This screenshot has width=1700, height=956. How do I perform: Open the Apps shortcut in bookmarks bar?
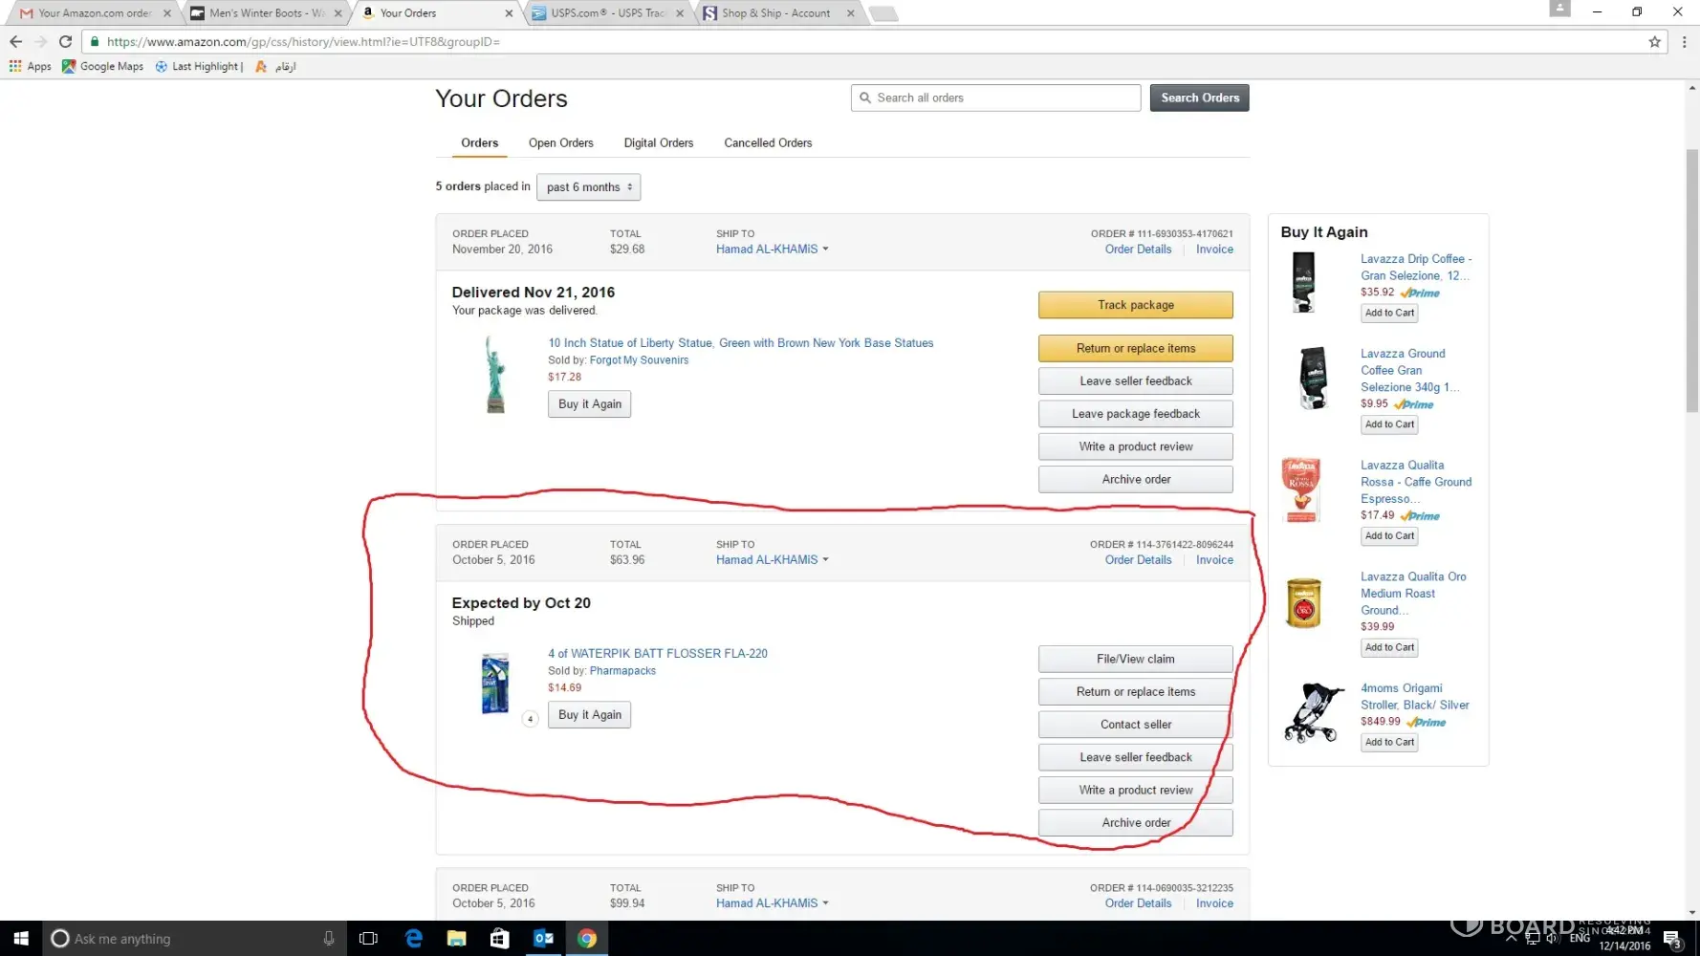point(30,66)
